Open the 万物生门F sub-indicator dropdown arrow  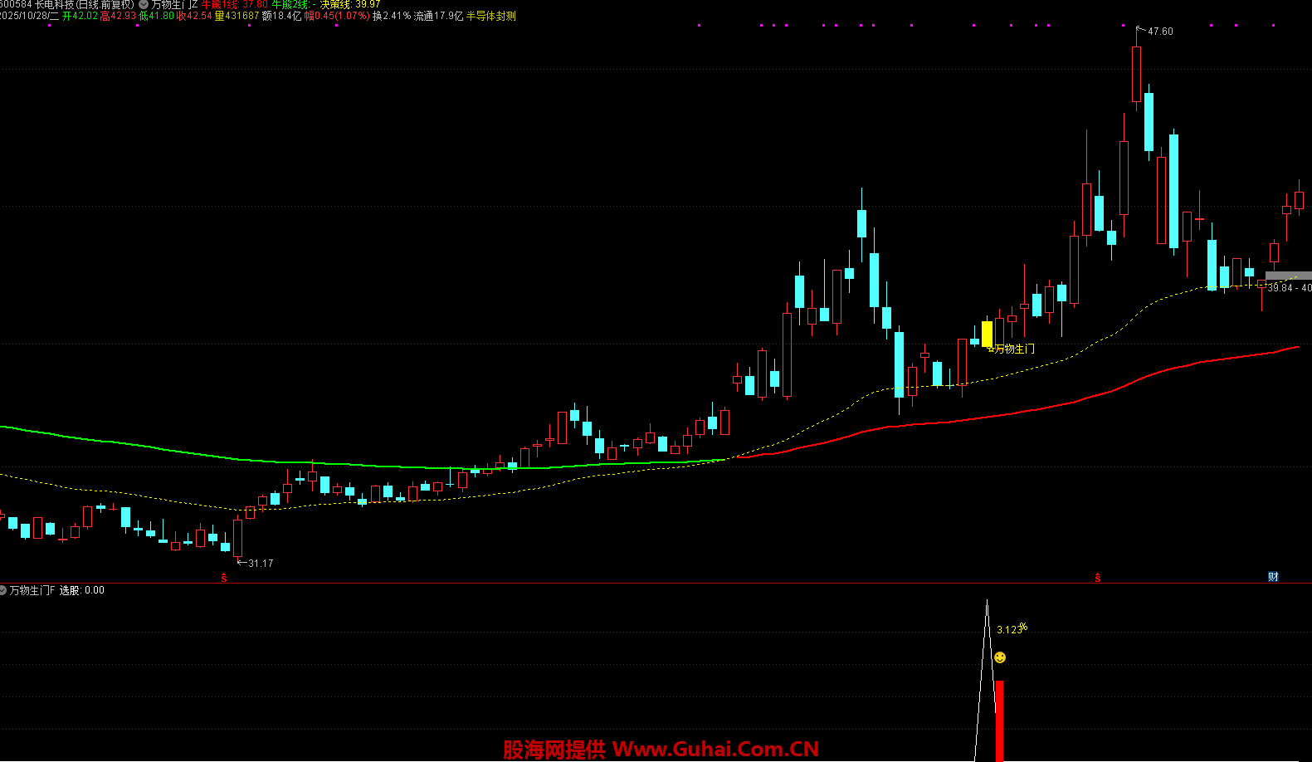coord(3,590)
